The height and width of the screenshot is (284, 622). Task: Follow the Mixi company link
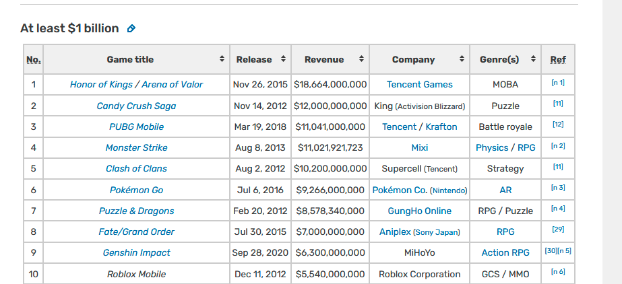click(x=420, y=148)
